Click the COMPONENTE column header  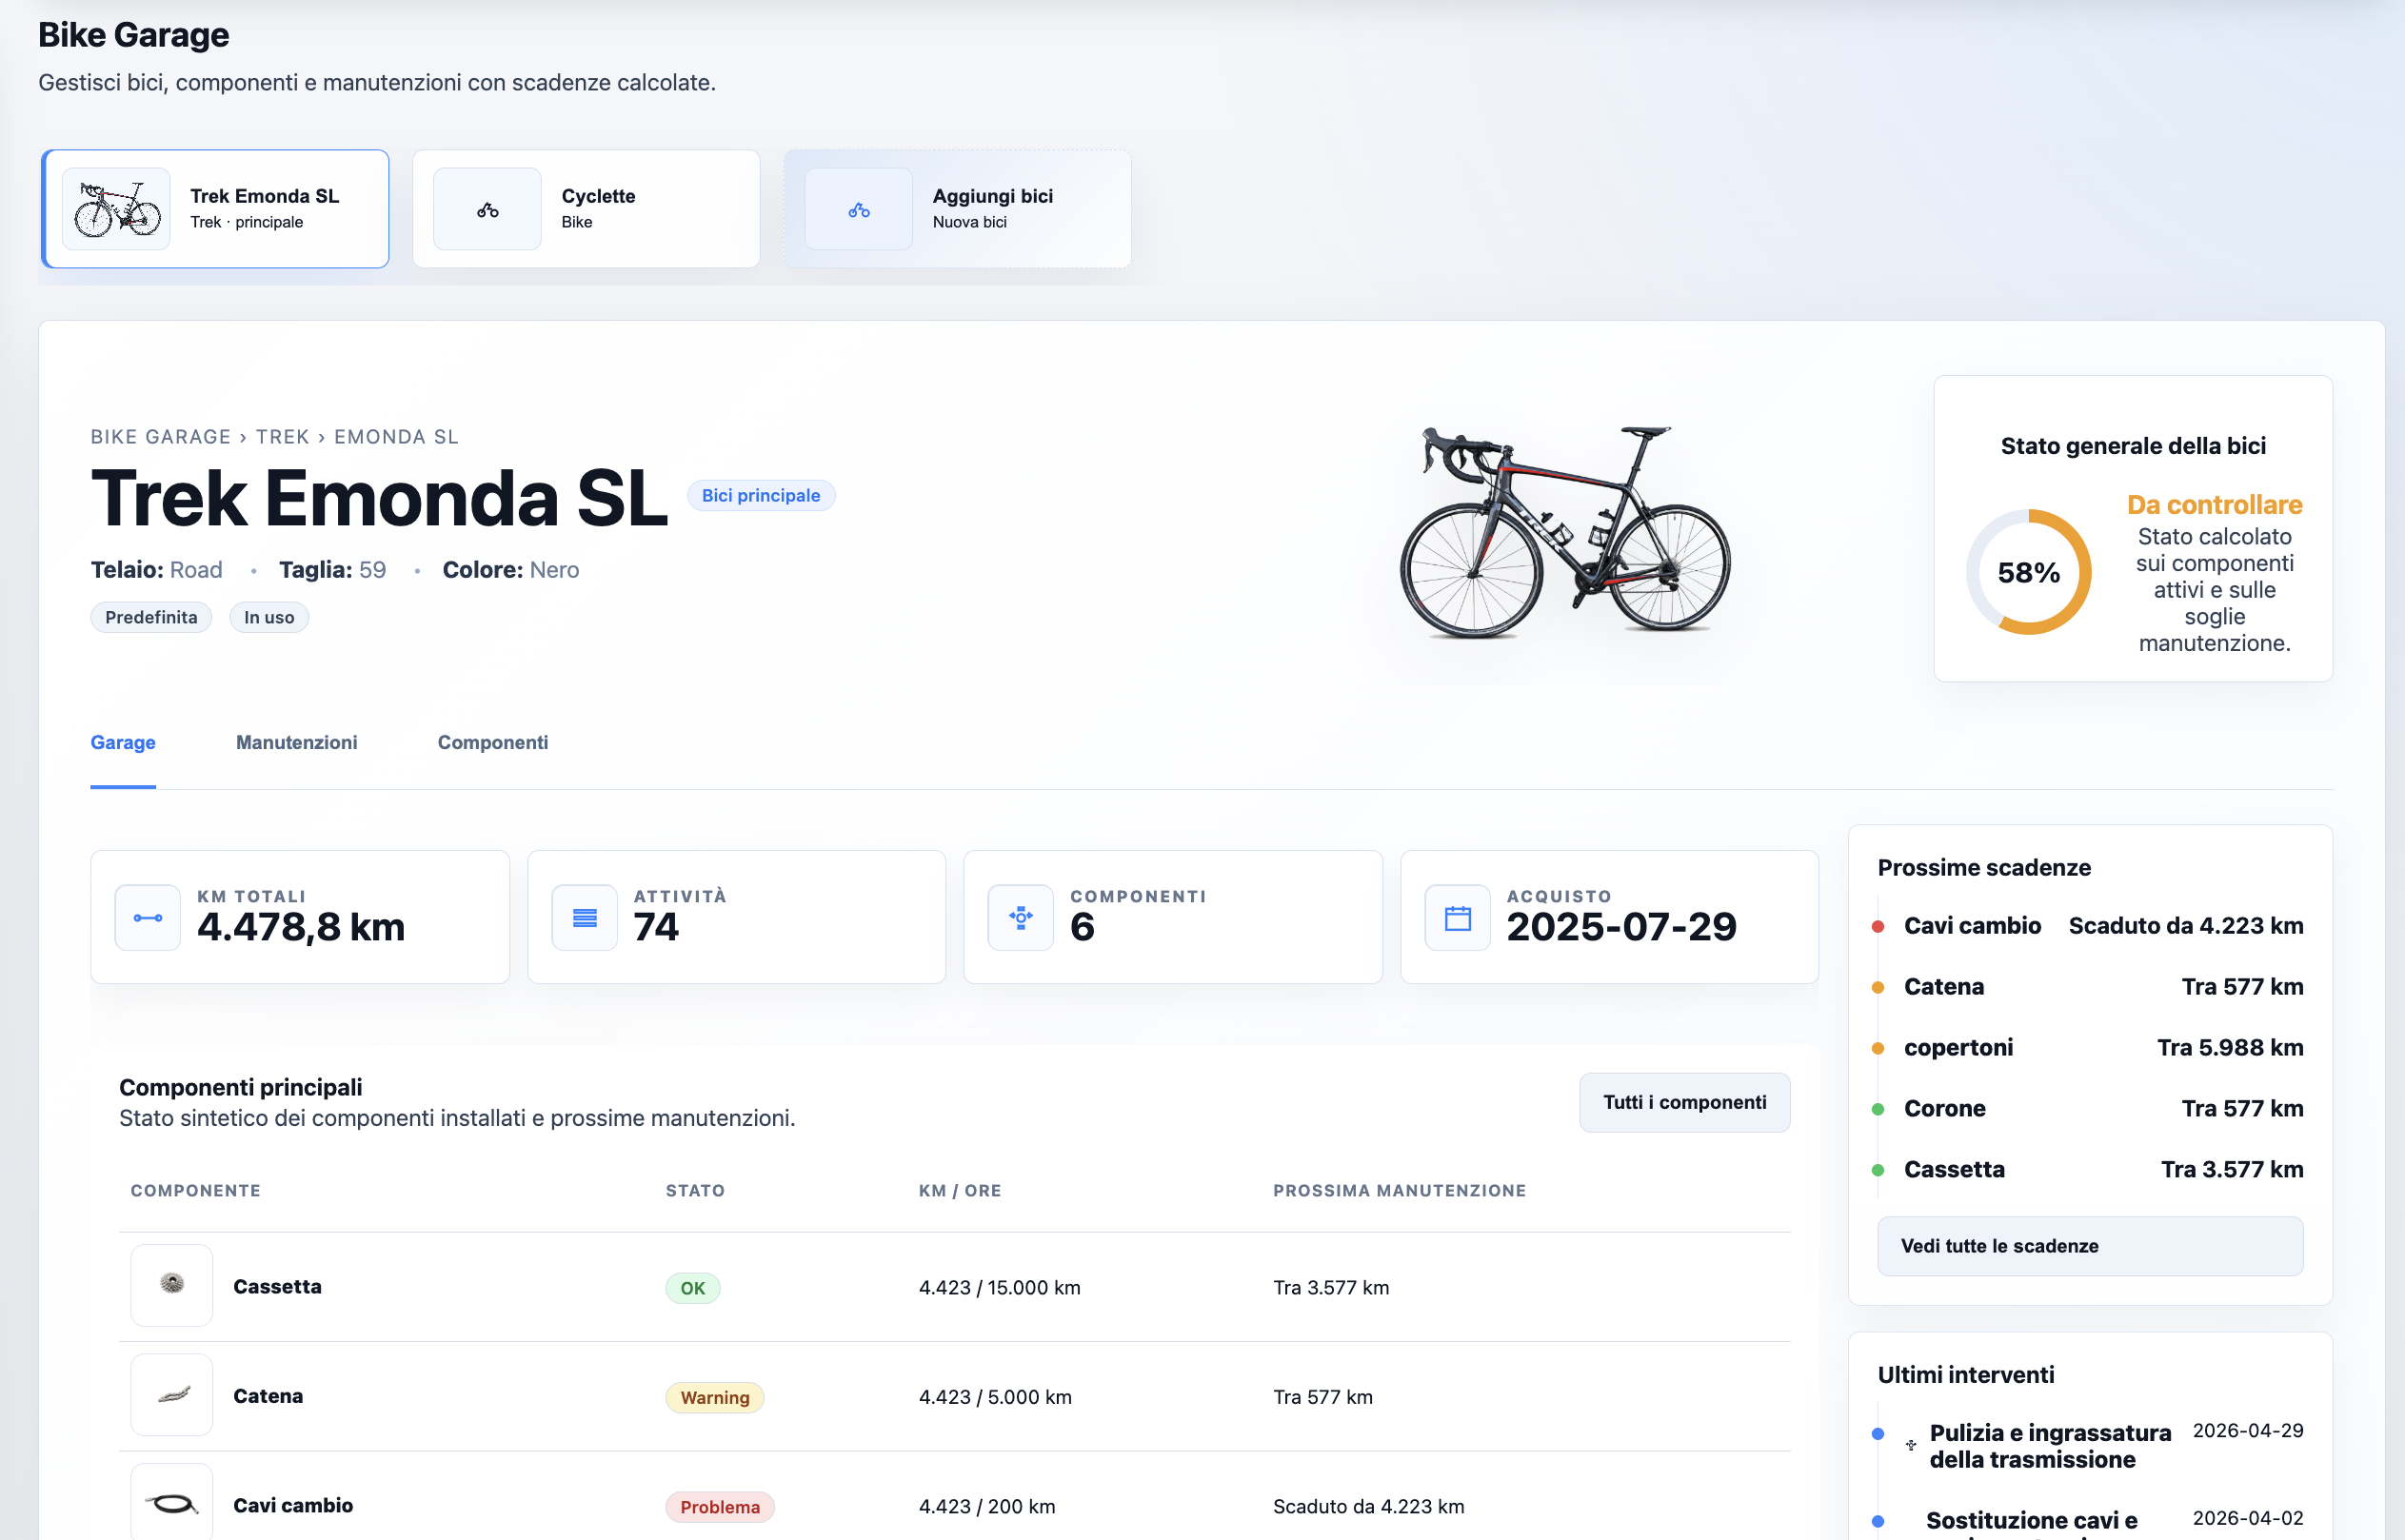point(196,1191)
